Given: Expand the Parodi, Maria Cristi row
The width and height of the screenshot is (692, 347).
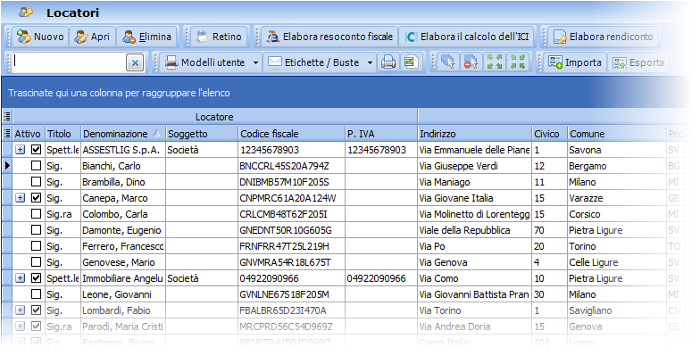Looking at the screenshot, I should point(20,326).
